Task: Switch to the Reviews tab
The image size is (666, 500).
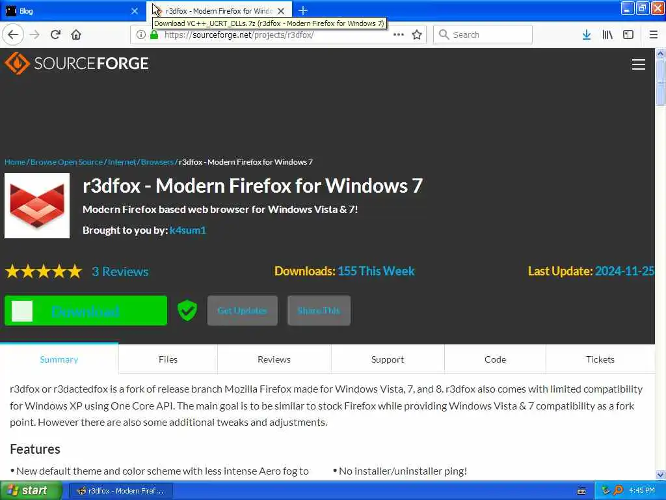Action: coord(274,359)
